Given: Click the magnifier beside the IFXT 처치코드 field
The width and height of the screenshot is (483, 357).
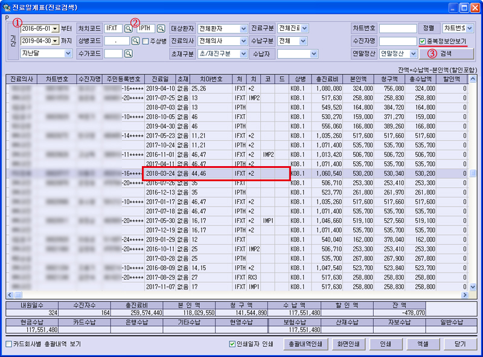Looking at the screenshot, I should pyautogui.click(x=128, y=28).
